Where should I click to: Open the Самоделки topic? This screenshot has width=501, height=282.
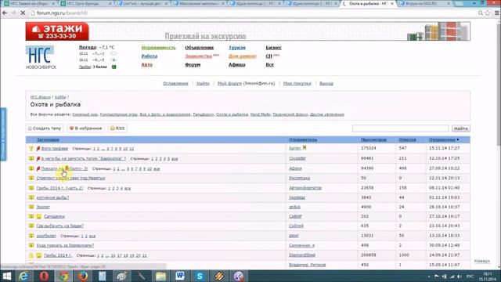[54, 216]
